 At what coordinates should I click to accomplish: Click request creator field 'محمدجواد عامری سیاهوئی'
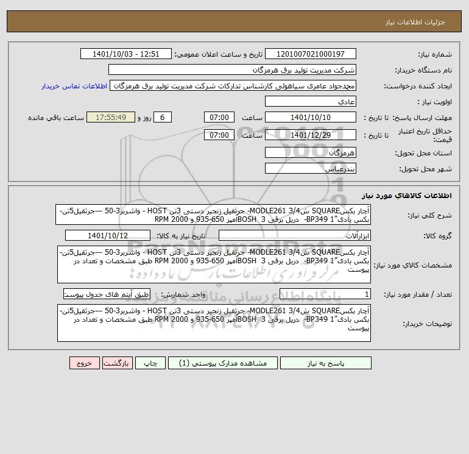click(233, 86)
